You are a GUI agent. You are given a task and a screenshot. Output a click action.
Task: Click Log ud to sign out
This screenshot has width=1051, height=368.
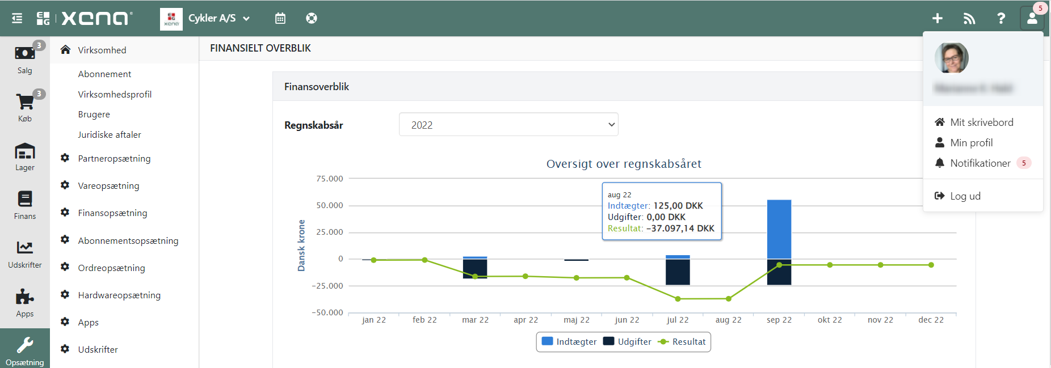965,196
